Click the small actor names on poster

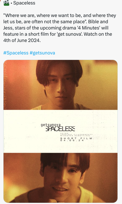(x=76, y=135)
